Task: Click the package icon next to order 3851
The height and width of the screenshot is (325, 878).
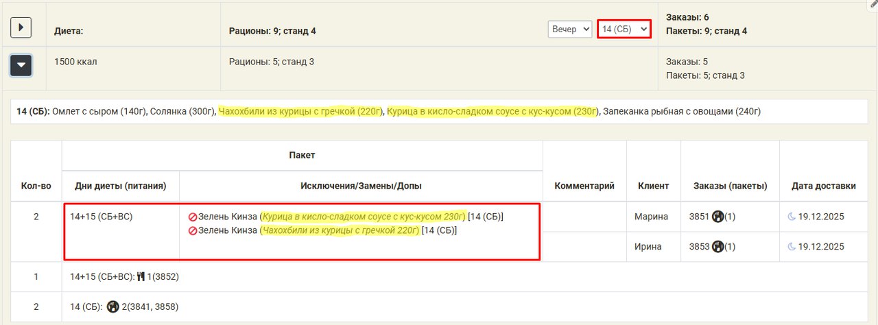Action: pos(718,217)
